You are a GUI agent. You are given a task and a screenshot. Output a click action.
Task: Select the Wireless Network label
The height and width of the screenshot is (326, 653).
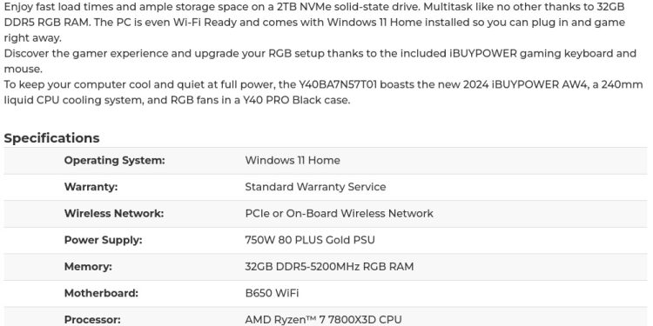[x=114, y=214]
